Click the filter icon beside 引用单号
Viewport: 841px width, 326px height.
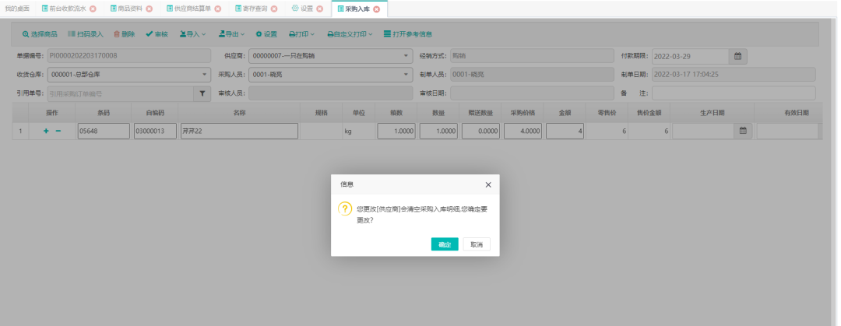tap(202, 93)
